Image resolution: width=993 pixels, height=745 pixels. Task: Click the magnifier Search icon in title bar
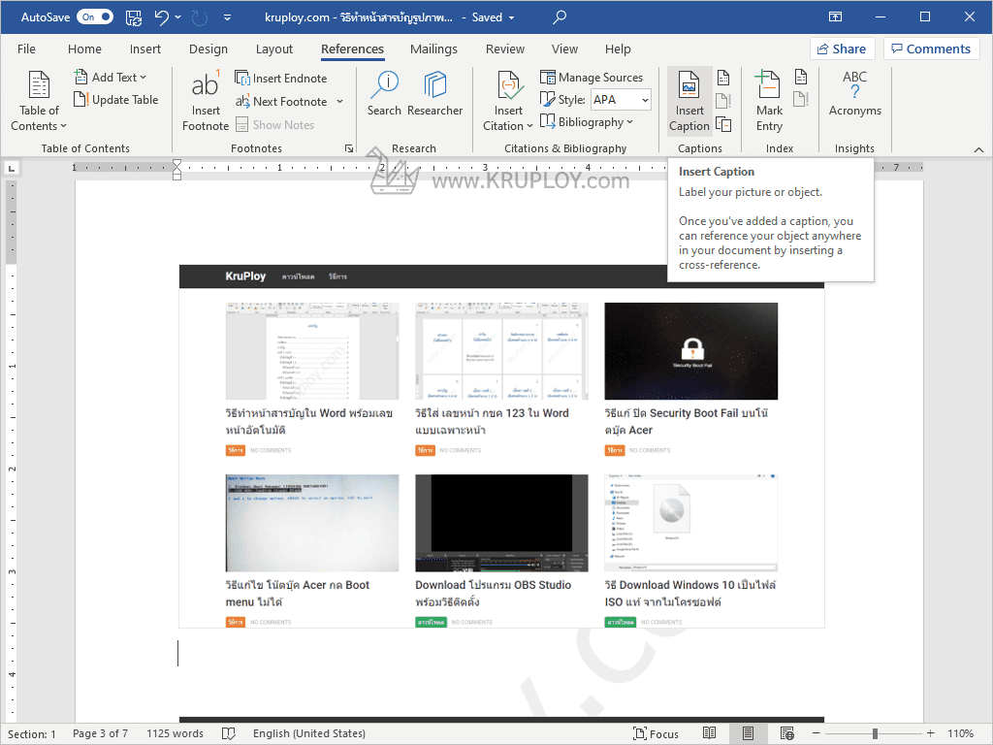560,17
